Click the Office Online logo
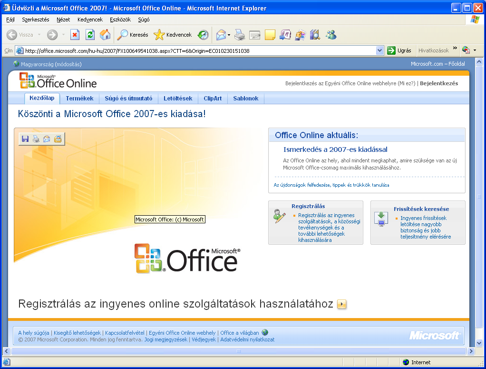 [58, 80]
